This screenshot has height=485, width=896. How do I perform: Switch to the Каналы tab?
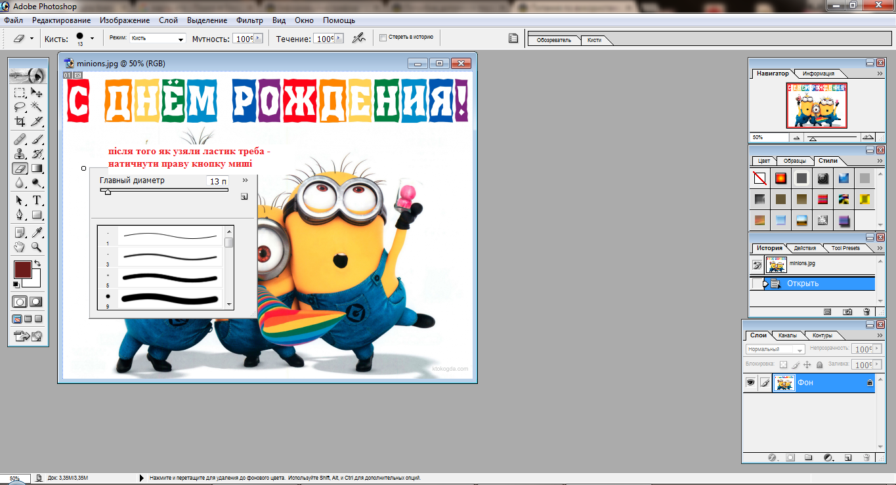788,335
